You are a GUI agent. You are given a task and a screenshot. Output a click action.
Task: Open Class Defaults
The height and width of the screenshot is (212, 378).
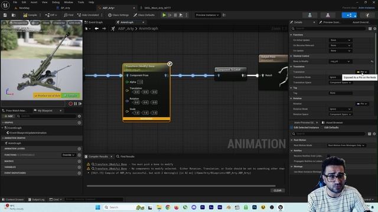click(144, 15)
